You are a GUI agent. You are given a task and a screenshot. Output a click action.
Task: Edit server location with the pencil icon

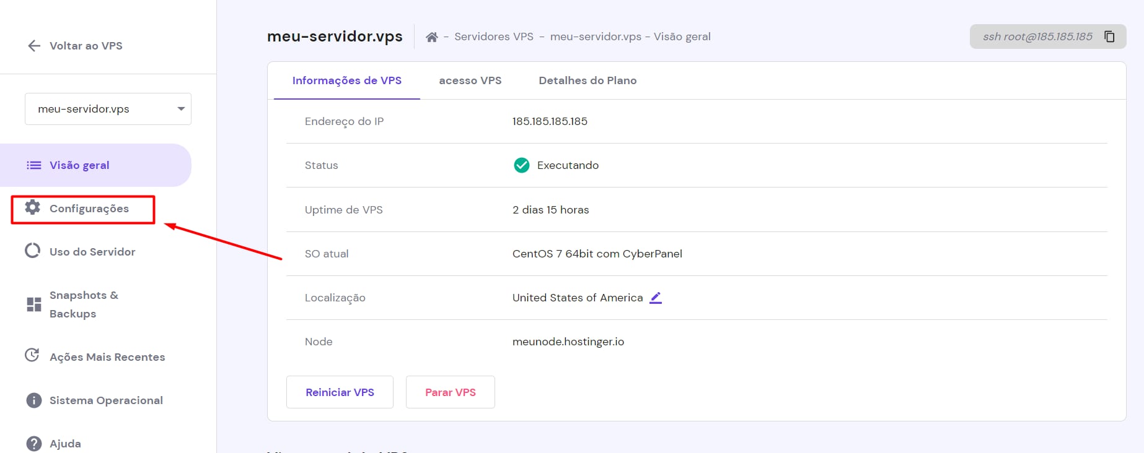(656, 298)
